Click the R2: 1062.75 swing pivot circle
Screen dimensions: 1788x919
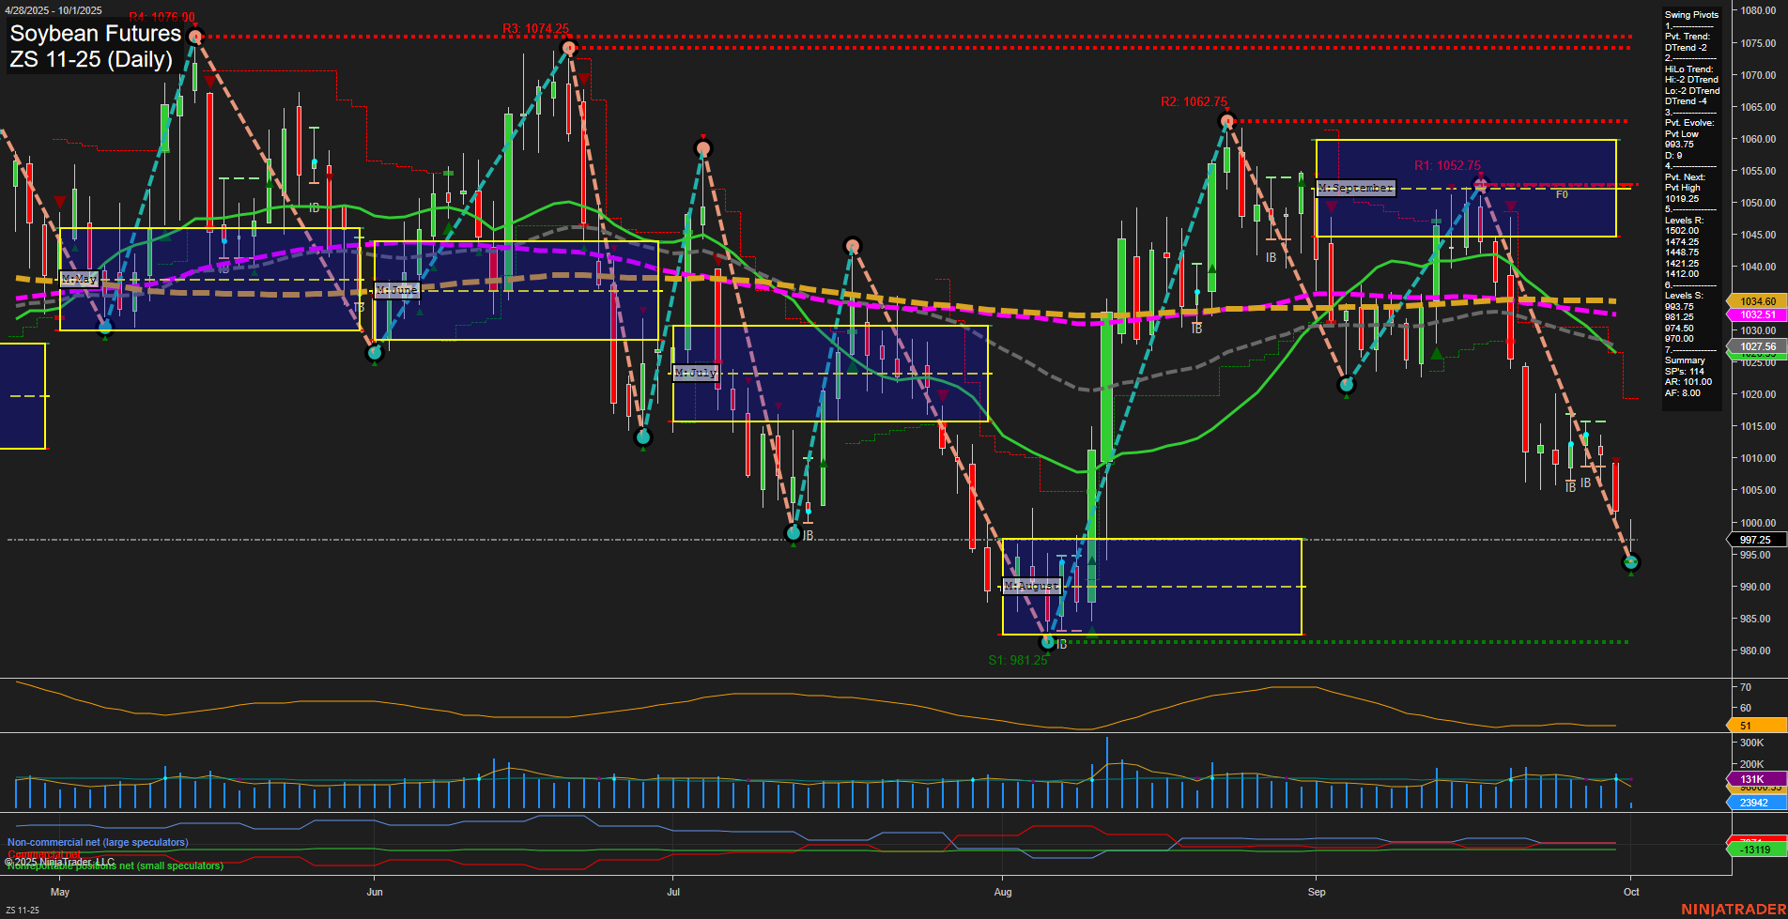pos(1226,120)
